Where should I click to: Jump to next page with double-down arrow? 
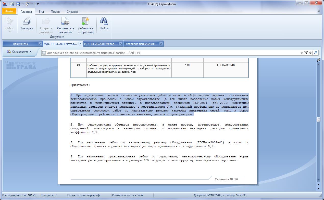pyautogui.click(x=318, y=188)
